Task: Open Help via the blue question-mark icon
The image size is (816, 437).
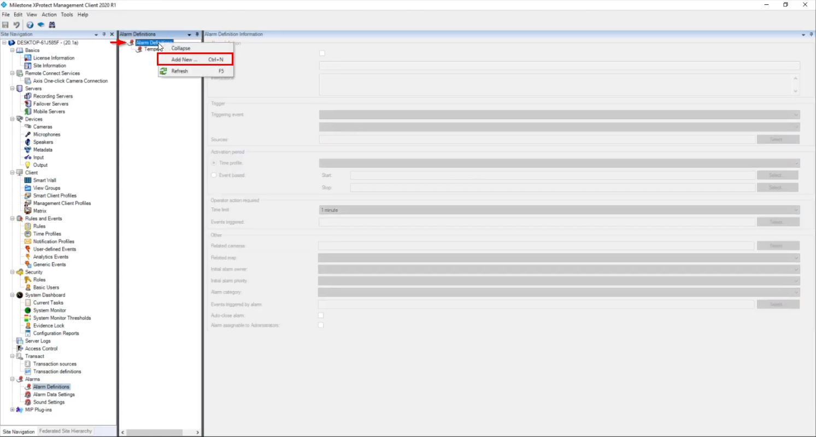Action: (30, 25)
